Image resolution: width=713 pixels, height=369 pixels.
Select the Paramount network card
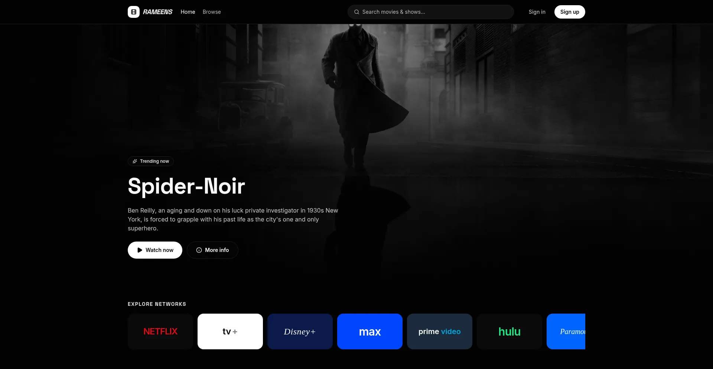[x=566, y=331]
